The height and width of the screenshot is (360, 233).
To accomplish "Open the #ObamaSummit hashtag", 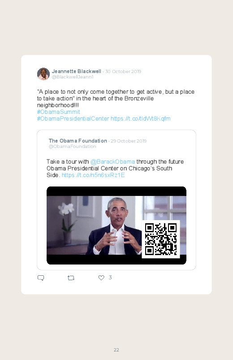I will click(59, 112).
